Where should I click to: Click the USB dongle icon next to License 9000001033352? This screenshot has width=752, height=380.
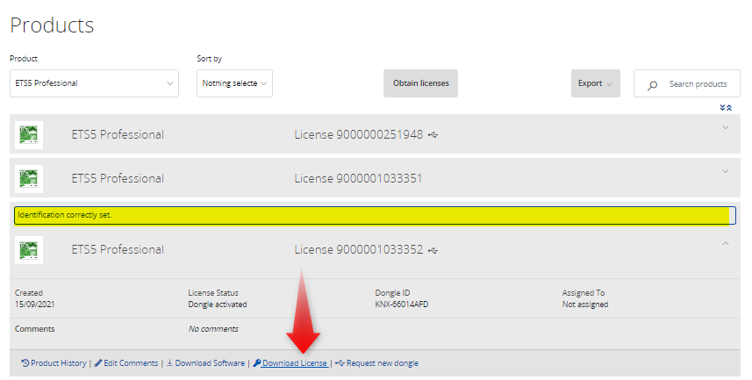[433, 250]
